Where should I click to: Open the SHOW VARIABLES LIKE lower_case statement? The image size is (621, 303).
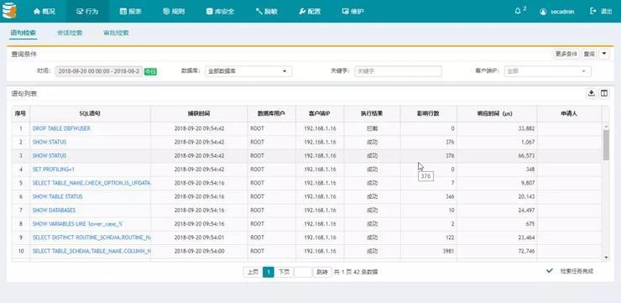point(77,224)
